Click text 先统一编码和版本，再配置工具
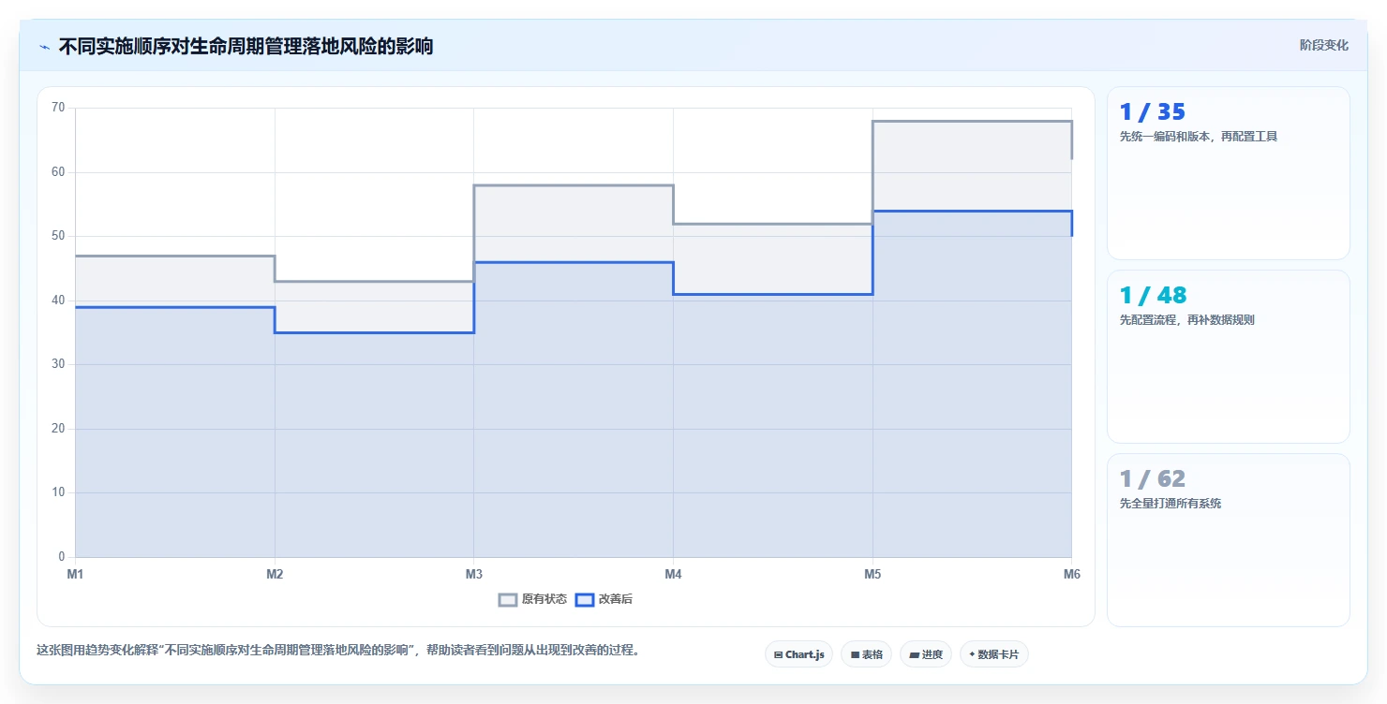This screenshot has height=704, width=1387. 1198,137
